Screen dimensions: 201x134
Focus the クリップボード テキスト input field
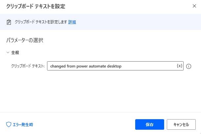(112, 66)
